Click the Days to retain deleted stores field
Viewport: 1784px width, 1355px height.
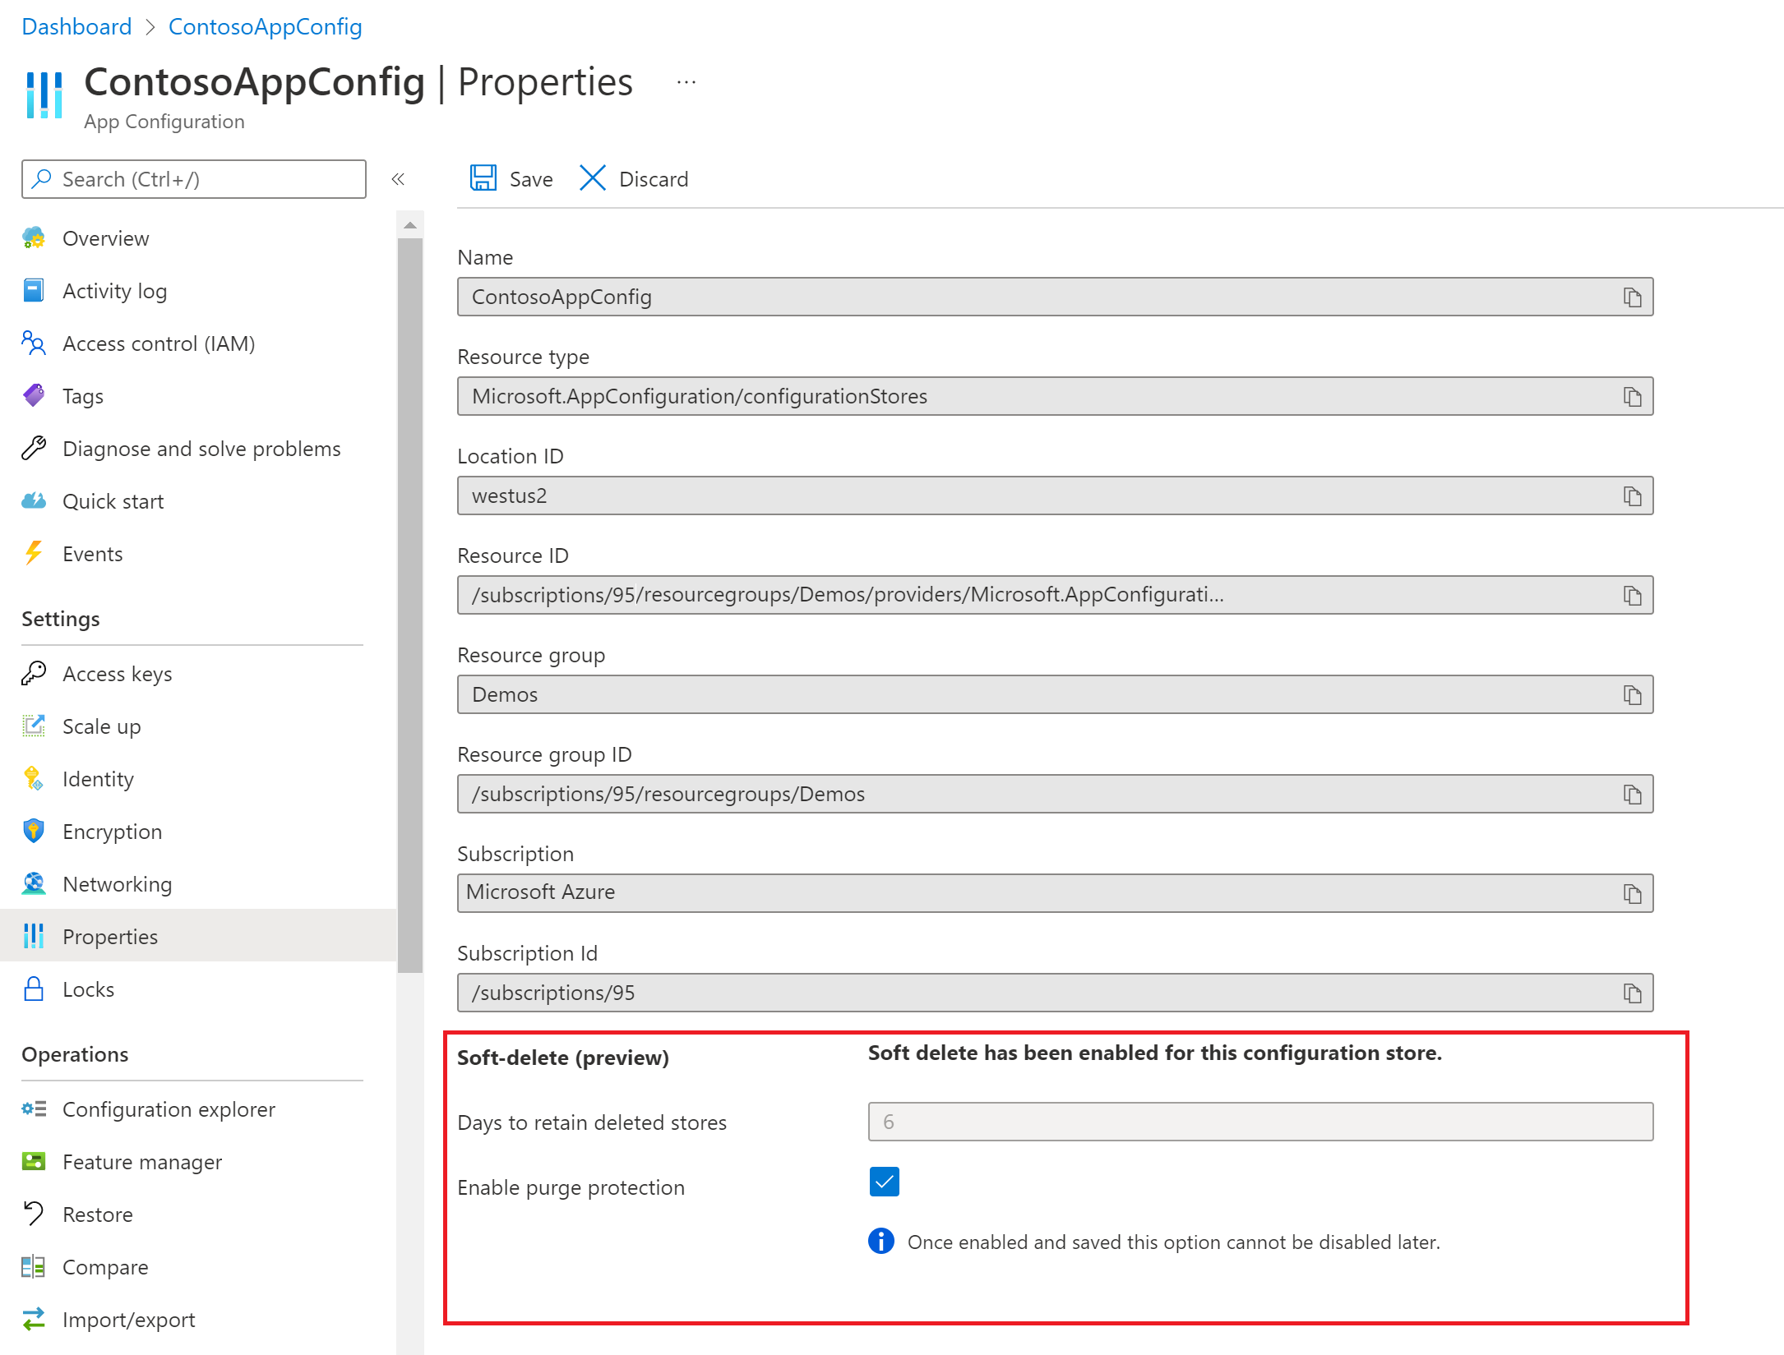[1259, 1122]
